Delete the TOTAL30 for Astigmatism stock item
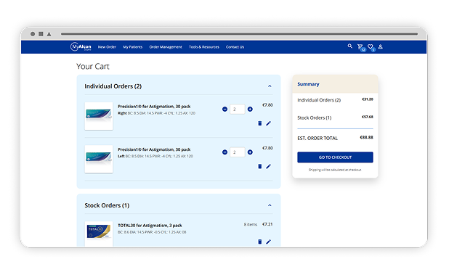Viewport: 449px width, 272px height. coord(259,242)
